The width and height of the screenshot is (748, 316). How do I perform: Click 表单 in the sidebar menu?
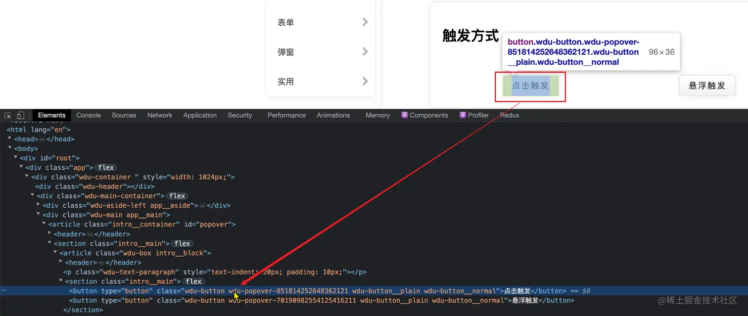click(x=286, y=22)
